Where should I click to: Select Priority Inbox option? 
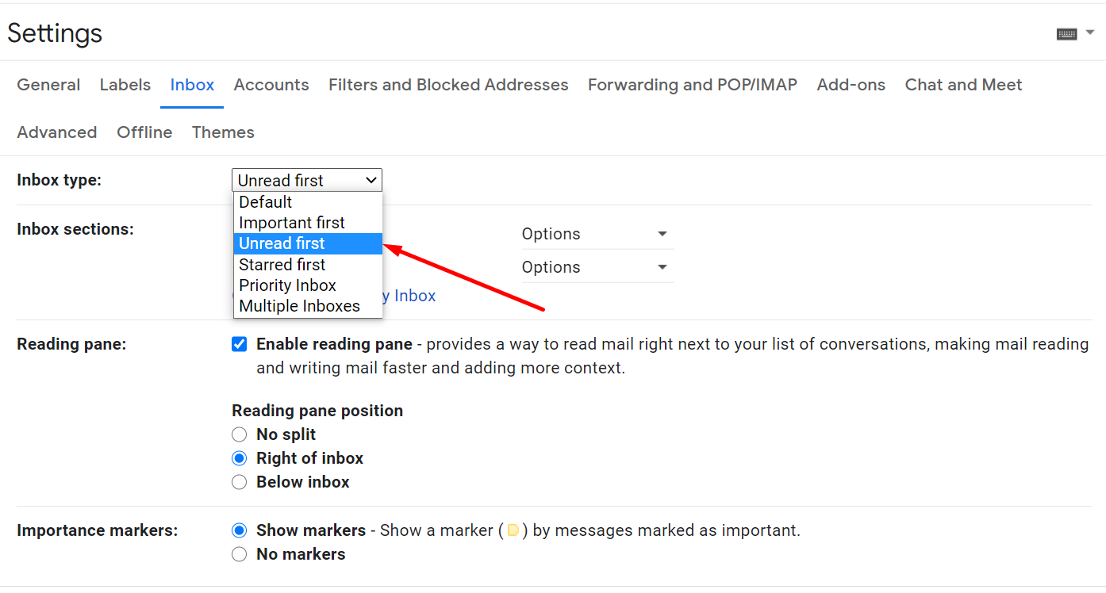[x=308, y=285]
